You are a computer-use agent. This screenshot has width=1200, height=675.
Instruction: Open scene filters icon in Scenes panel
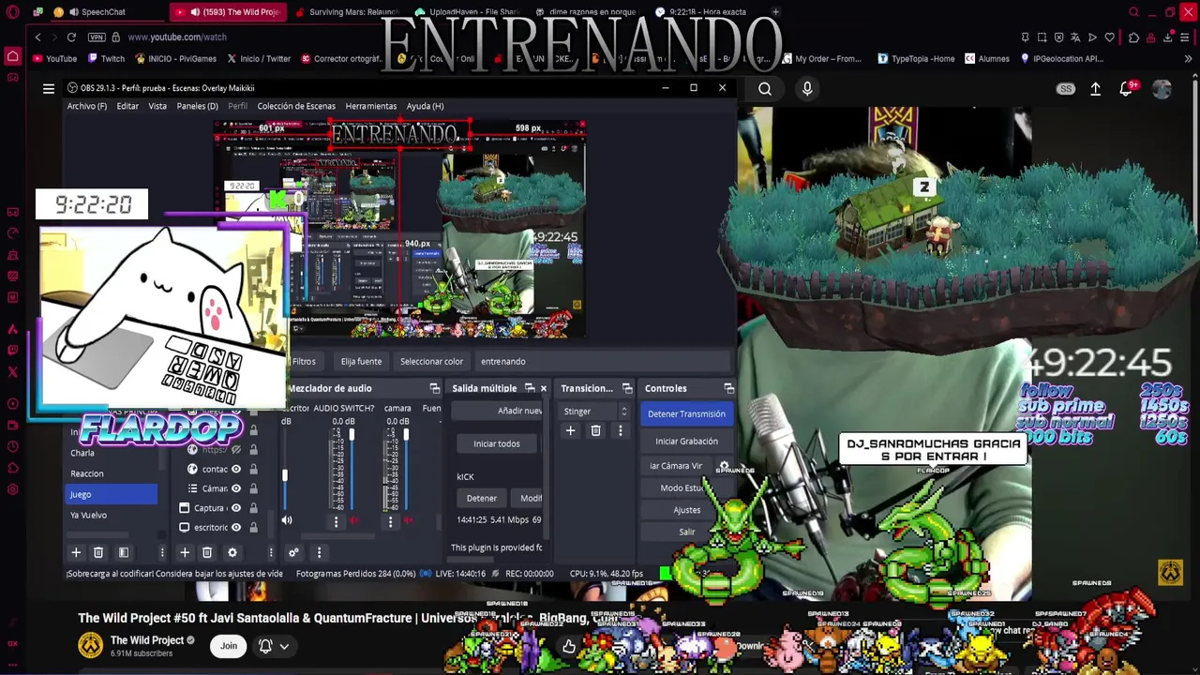(123, 553)
